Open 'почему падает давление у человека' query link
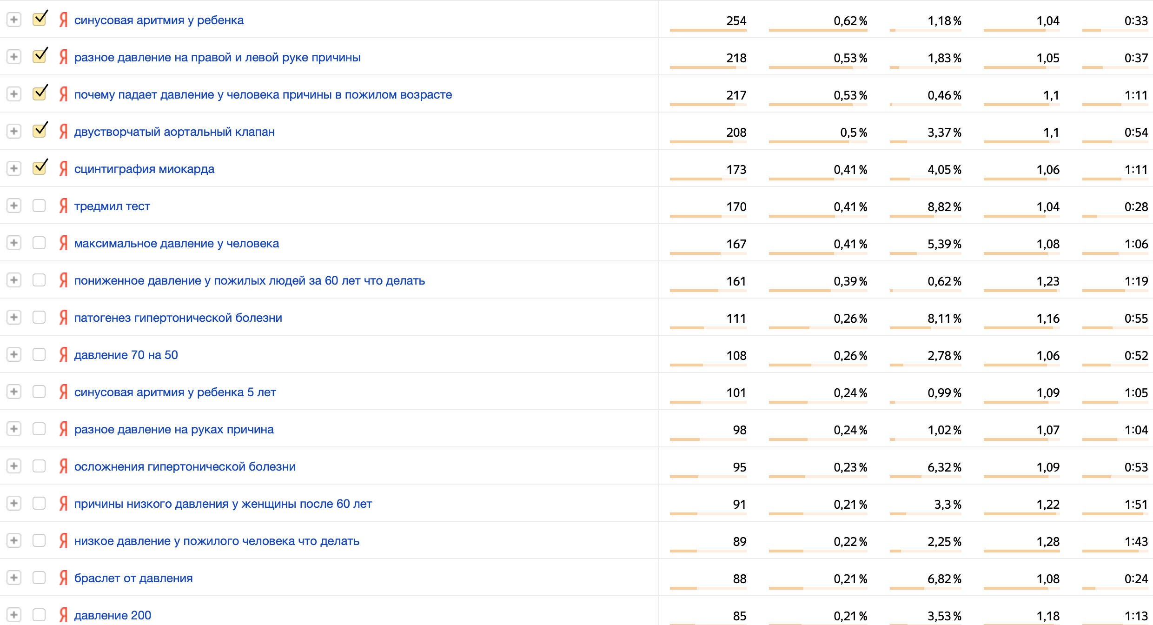The image size is (1153, 625). (x=263, y=95)
